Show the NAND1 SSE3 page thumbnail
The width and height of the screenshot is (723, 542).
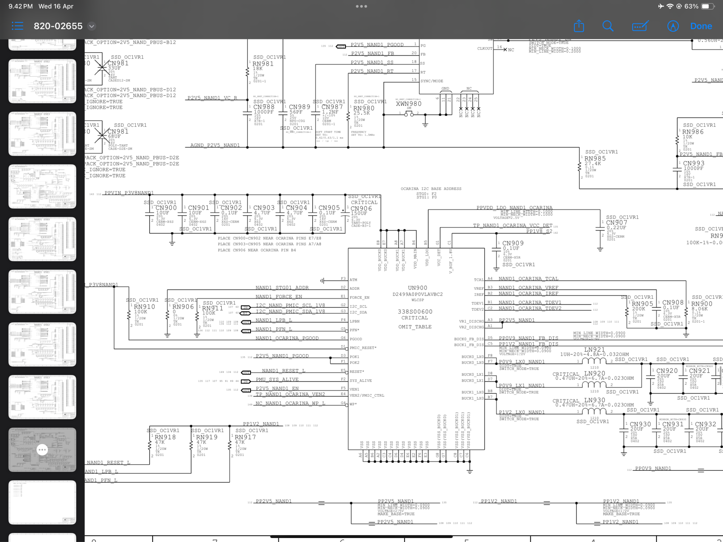tap(42, 397)
